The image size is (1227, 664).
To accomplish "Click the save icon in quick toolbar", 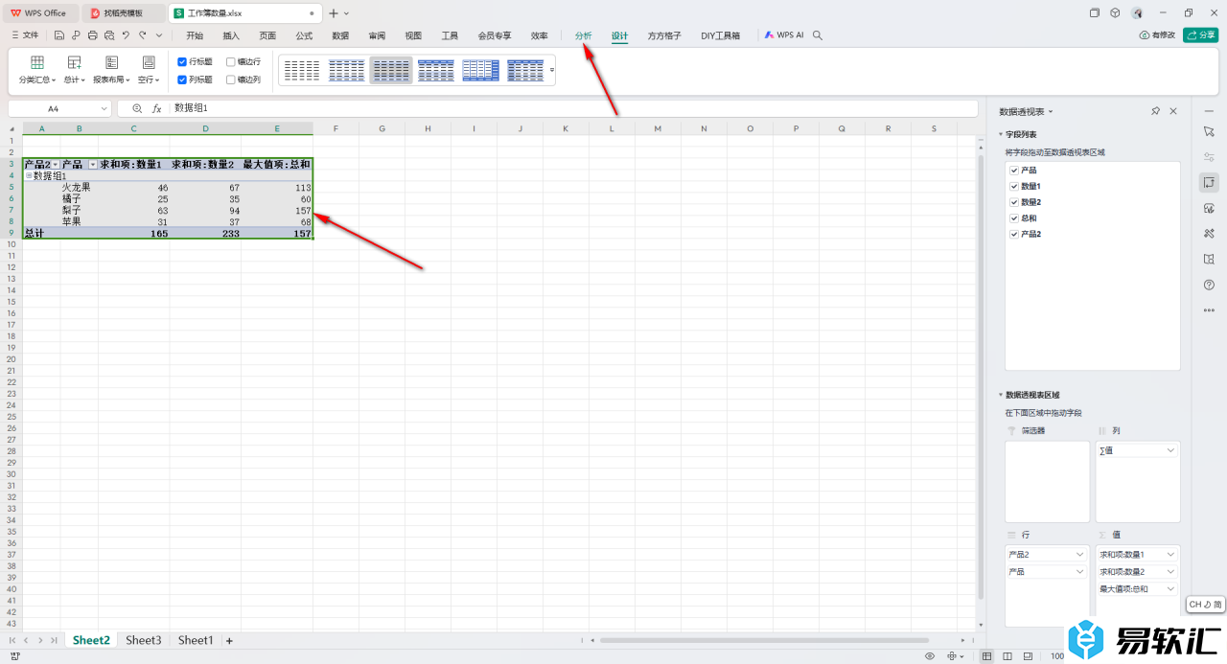I will point(59,35).
